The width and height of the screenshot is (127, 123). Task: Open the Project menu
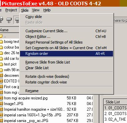coord(11,10)
